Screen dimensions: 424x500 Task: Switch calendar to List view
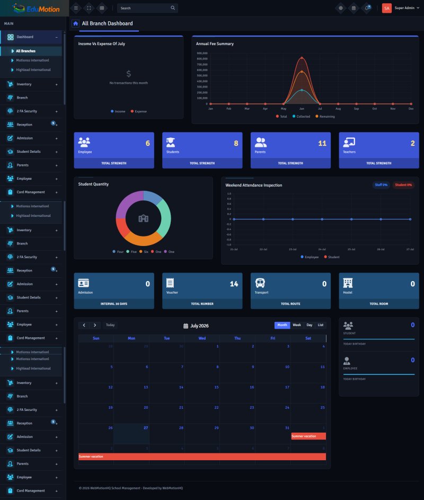321,325
